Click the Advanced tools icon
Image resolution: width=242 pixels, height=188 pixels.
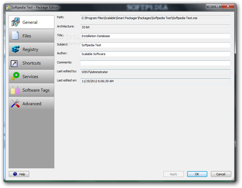tap(15, 103)
